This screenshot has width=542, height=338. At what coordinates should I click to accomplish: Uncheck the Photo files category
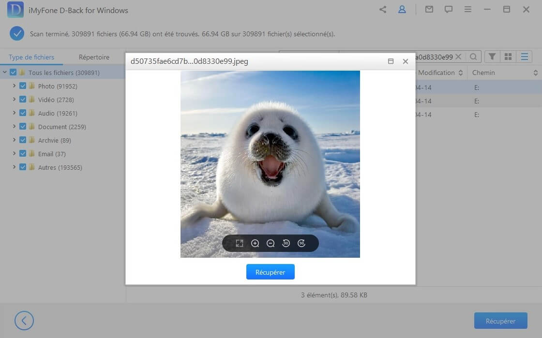(x=23, y=86)
